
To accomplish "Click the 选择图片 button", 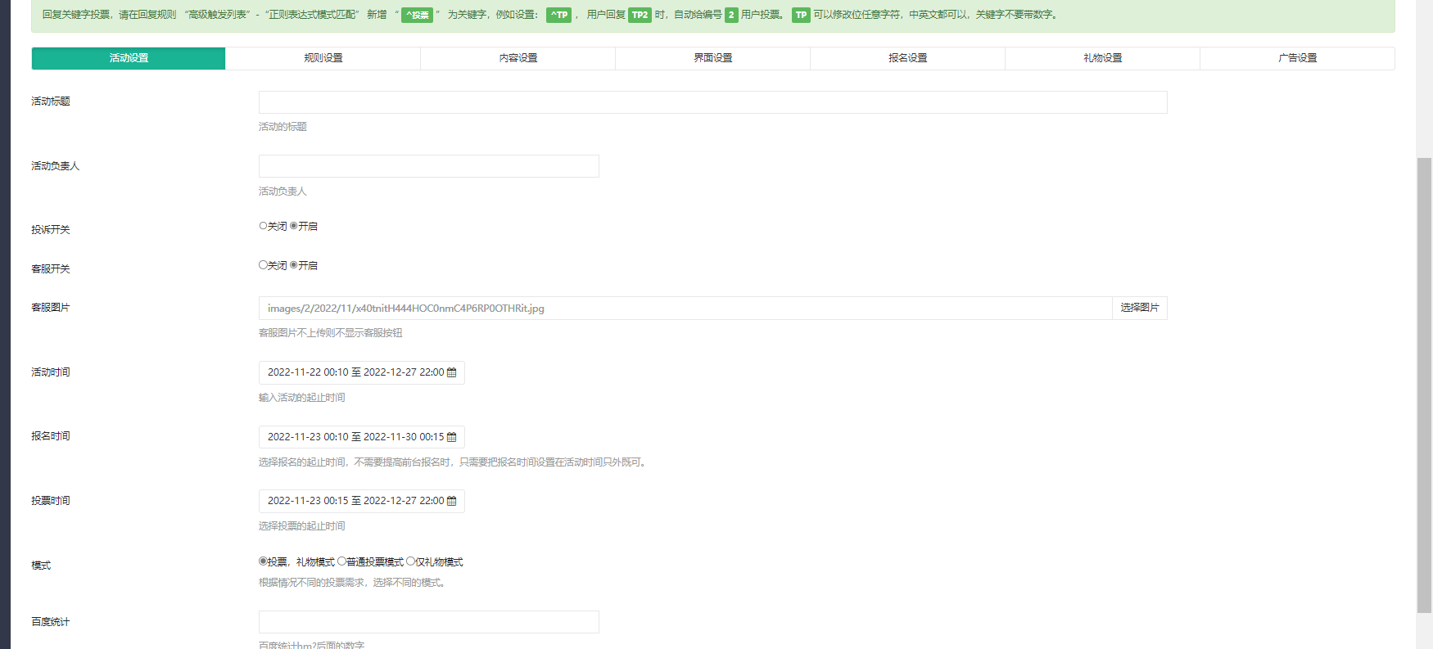I will click(x=1139, y=308).
